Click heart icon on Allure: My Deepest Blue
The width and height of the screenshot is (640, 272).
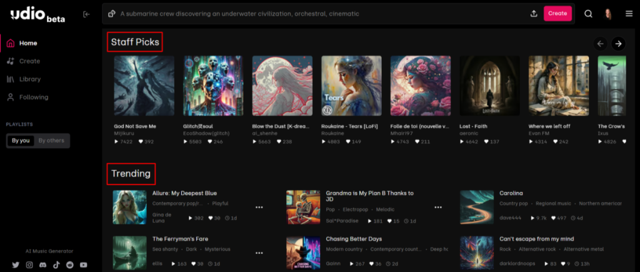tap(211, 218)
